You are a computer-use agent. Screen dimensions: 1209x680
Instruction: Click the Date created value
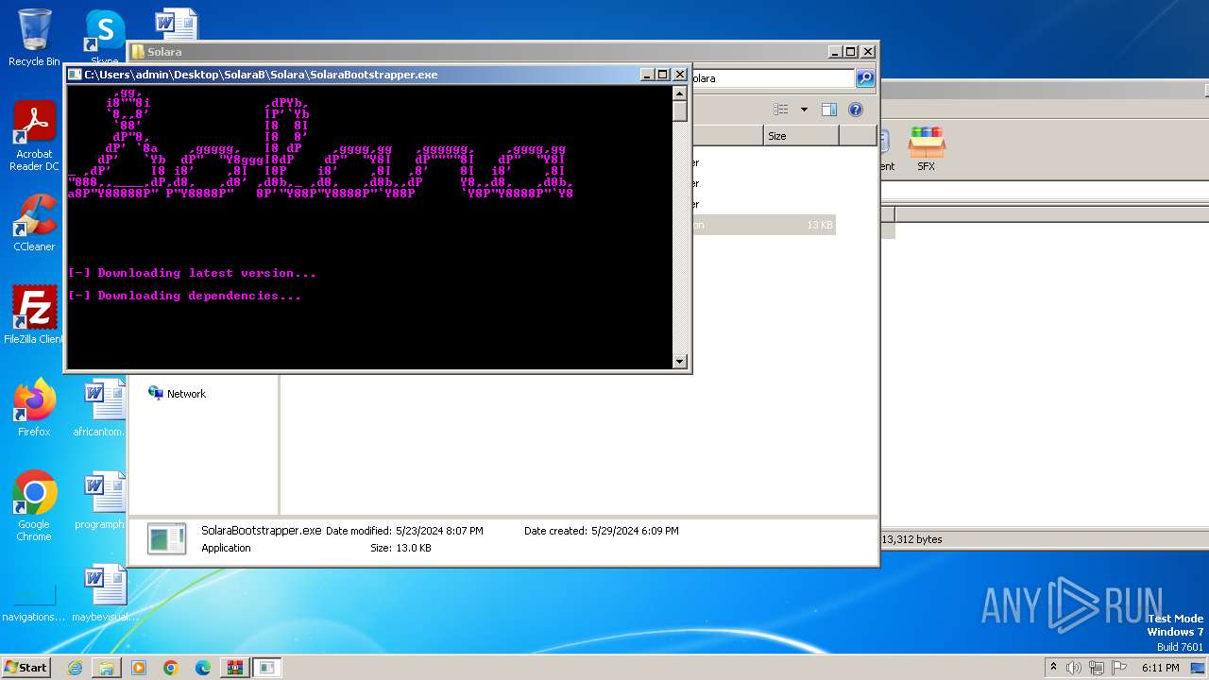[635, 531]
